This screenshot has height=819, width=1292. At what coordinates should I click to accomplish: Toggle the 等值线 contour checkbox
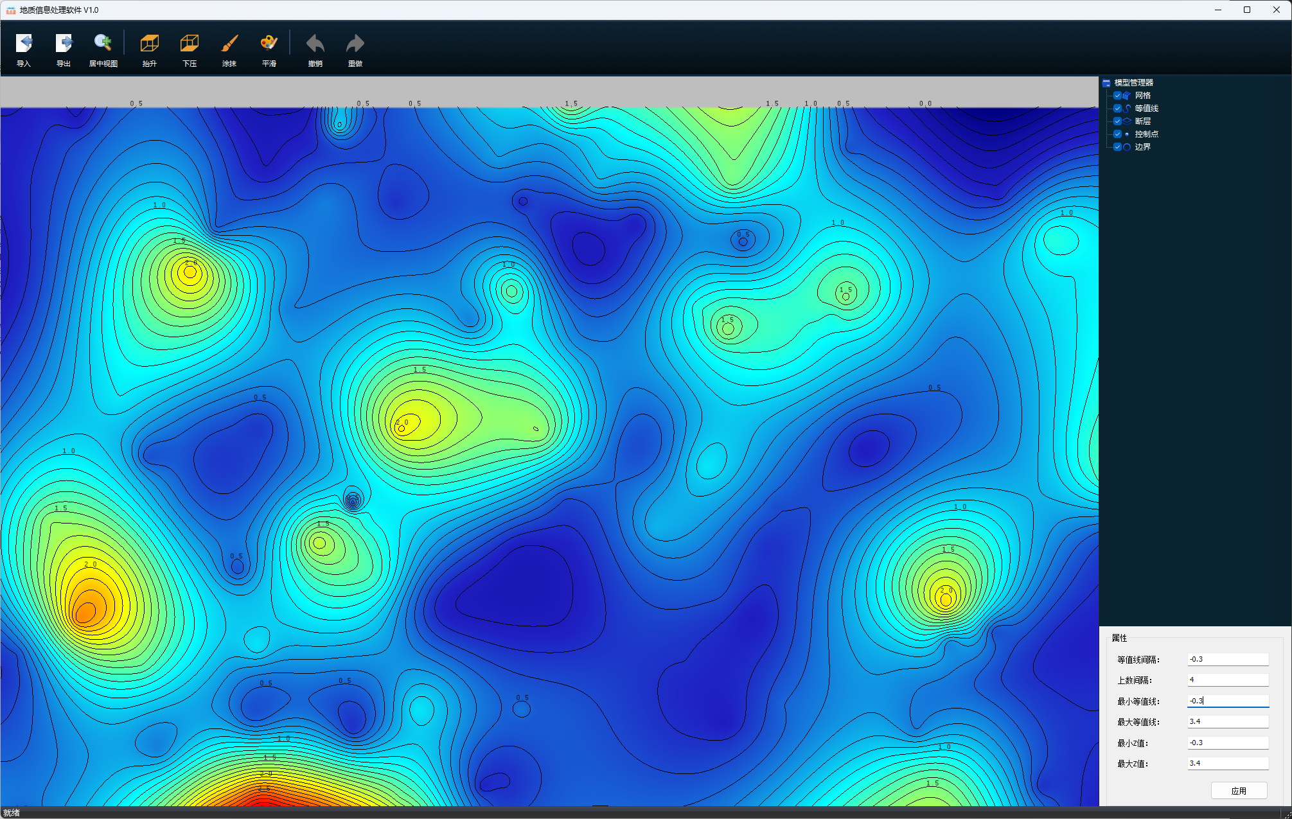point(1117,109)
